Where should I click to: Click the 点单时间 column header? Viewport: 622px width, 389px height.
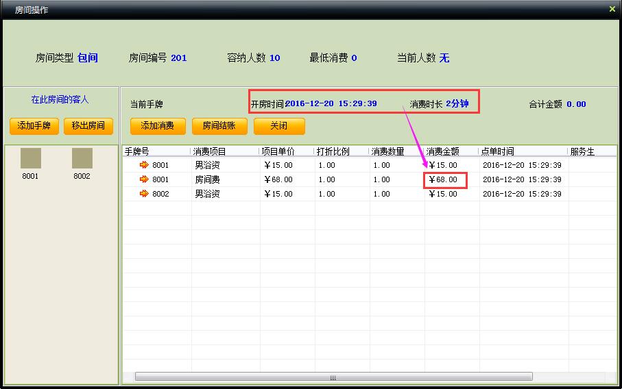click(x=523, y=151)
